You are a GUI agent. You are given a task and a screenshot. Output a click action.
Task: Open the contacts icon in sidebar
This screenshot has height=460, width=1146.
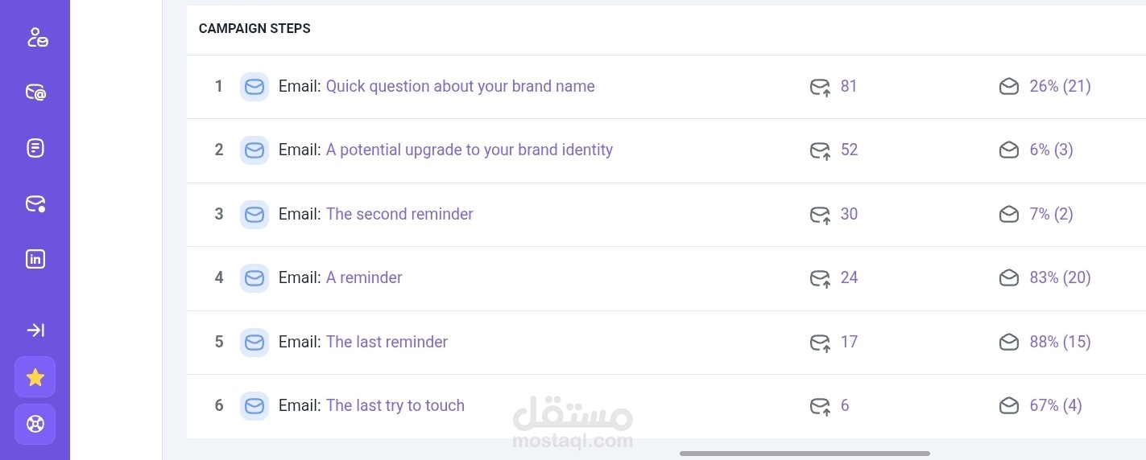pyautogui.click(x=35, y=37)
